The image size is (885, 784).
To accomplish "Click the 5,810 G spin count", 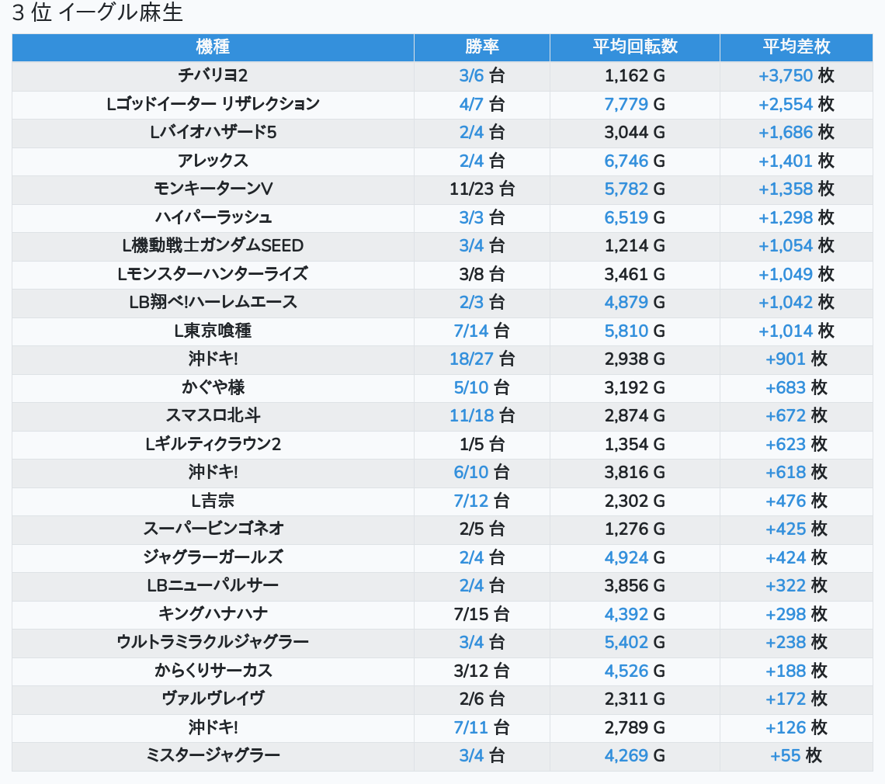I will [635, 331].
